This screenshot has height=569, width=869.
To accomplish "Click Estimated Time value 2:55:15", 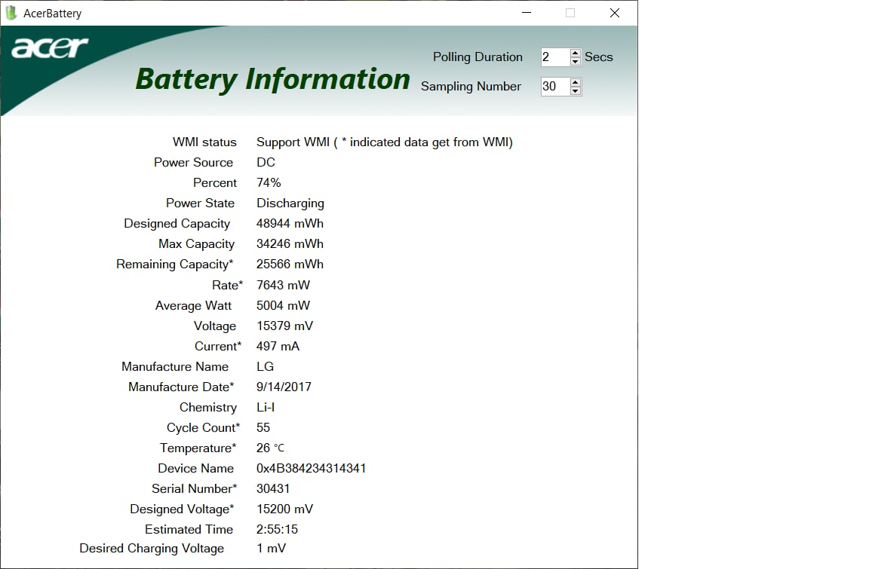I will (277, 530).
